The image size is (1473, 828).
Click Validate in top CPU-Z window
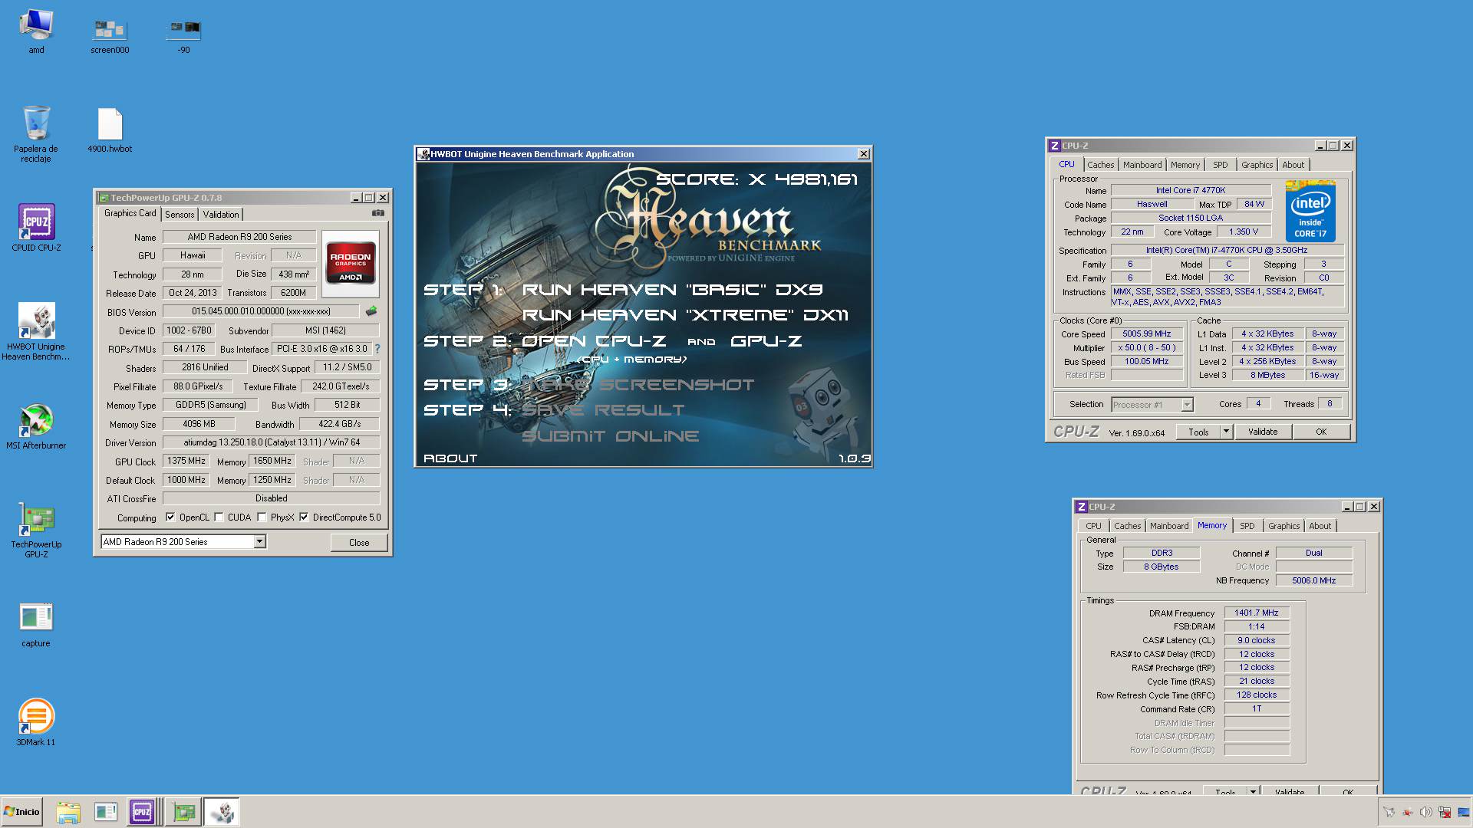click(1262, 432)
